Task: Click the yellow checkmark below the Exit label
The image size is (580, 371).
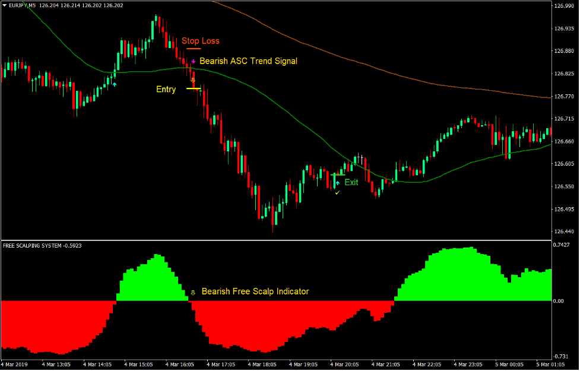Action: coord(338,194)
